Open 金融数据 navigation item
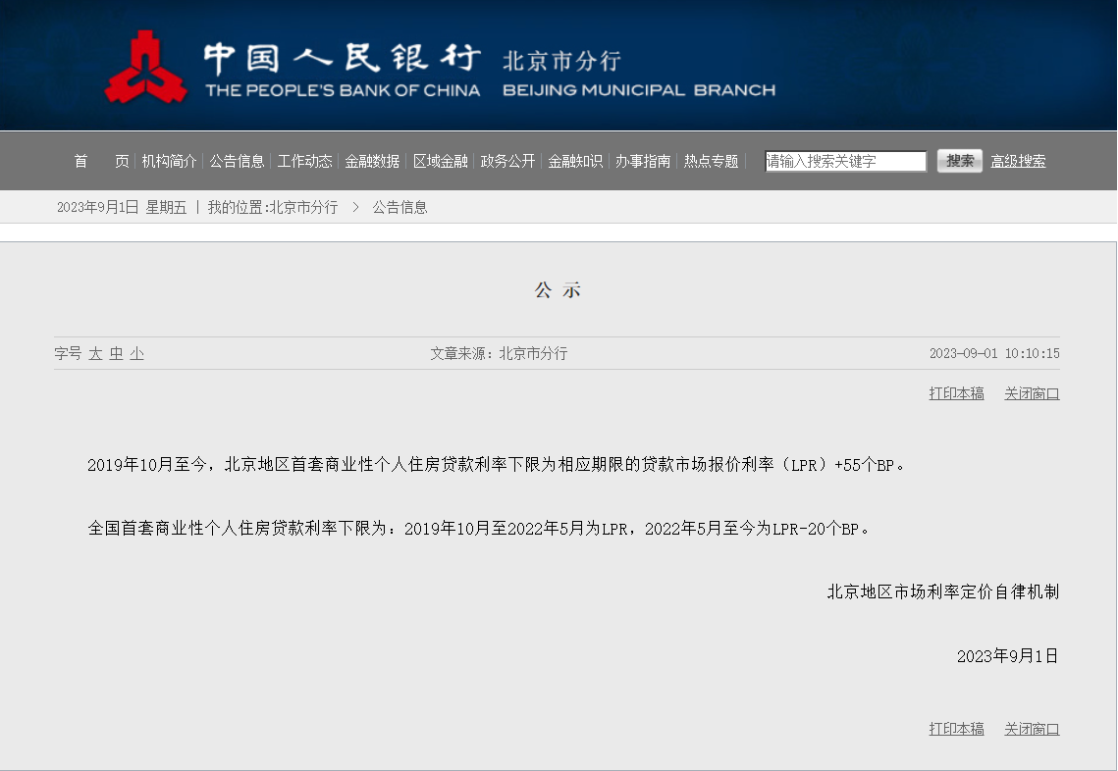 pyautogui.click(x=372, y=161)
